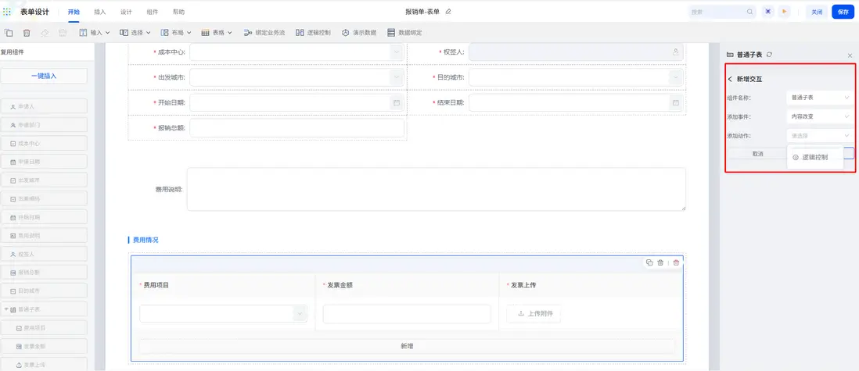Select 费用说明 in reusable components list
Screen dimensions: 859x371
44,236
